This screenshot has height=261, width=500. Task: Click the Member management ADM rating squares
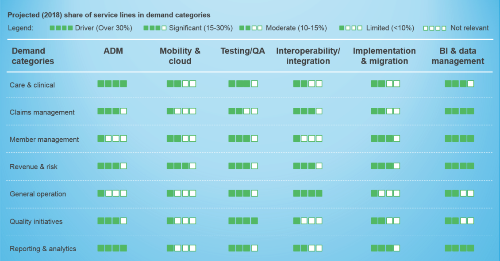(x=112, y=139)
